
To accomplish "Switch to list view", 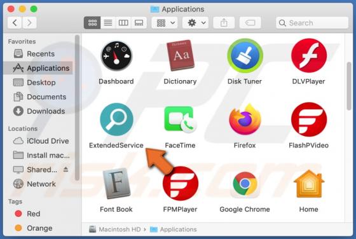I will coord(108,23).
